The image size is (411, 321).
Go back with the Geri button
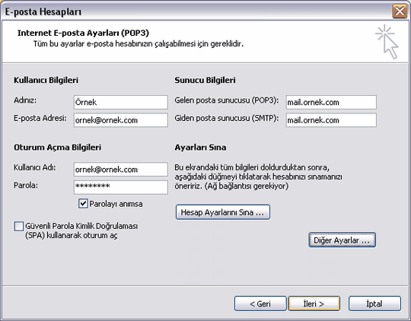260,304
